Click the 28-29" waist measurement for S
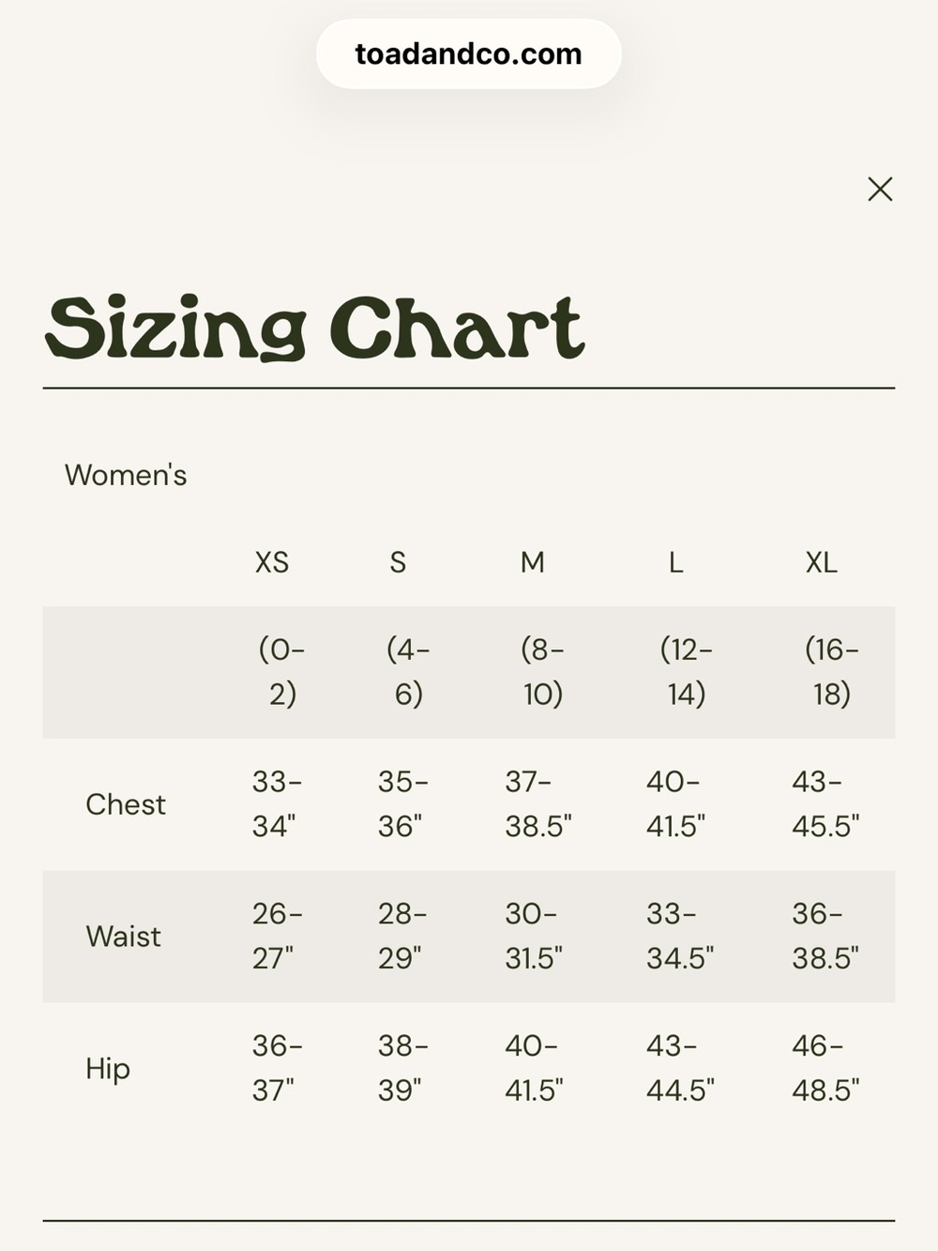938x1251 pixels. tap(402, 937)
